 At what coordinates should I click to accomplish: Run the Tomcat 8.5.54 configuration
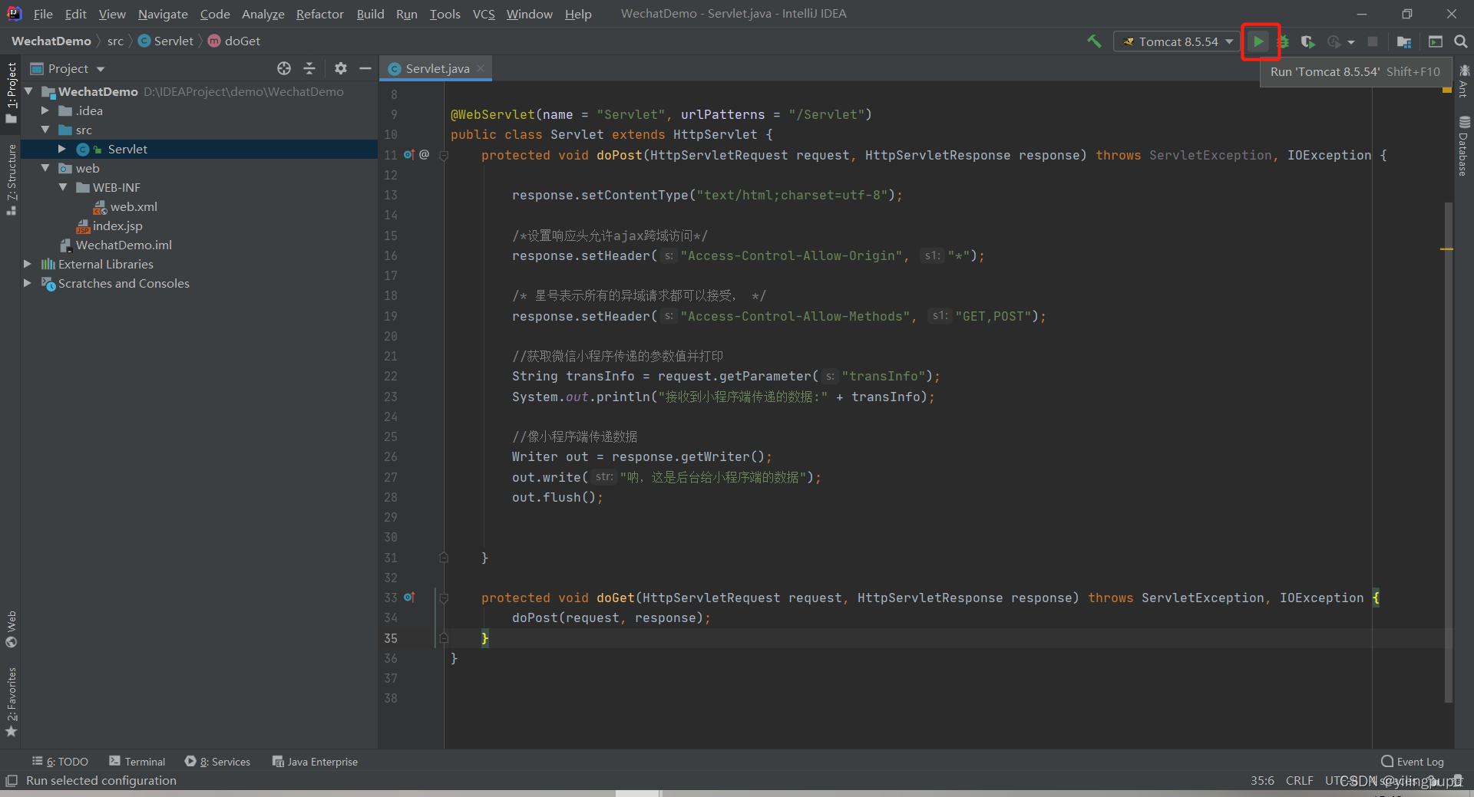[1259, 41]
